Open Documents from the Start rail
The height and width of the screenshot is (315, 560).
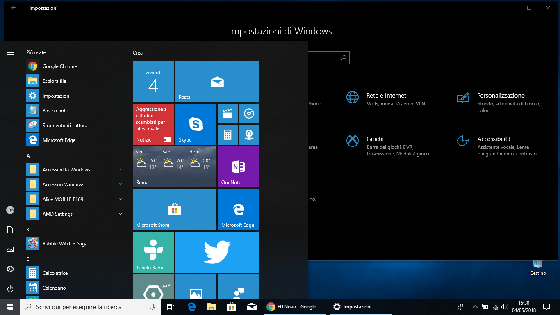pos(10,230)
